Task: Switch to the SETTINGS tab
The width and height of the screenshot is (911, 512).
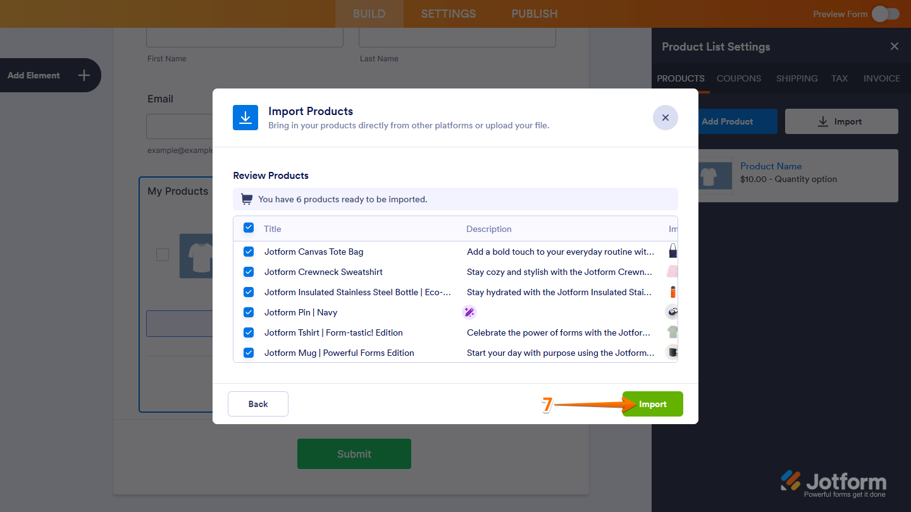Action: (x=448, y=13)
